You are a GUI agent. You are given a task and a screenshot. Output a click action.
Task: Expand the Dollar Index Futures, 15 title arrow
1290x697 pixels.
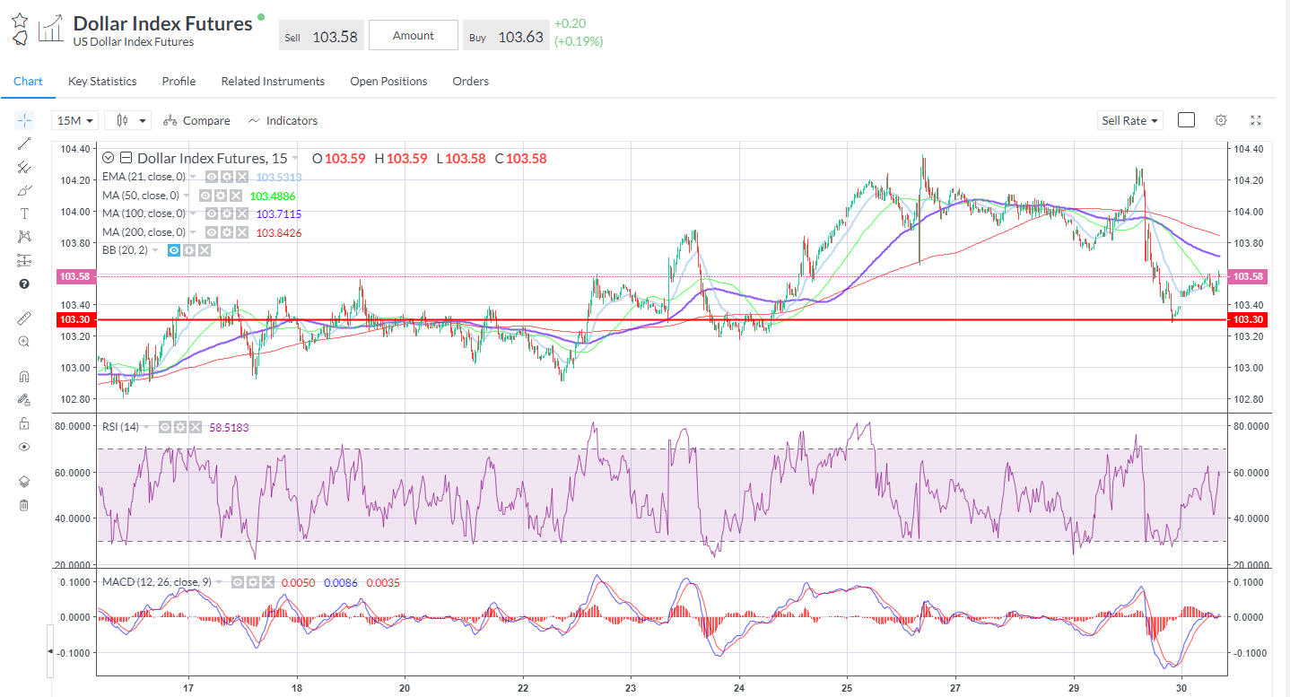[x=295, y=158]
